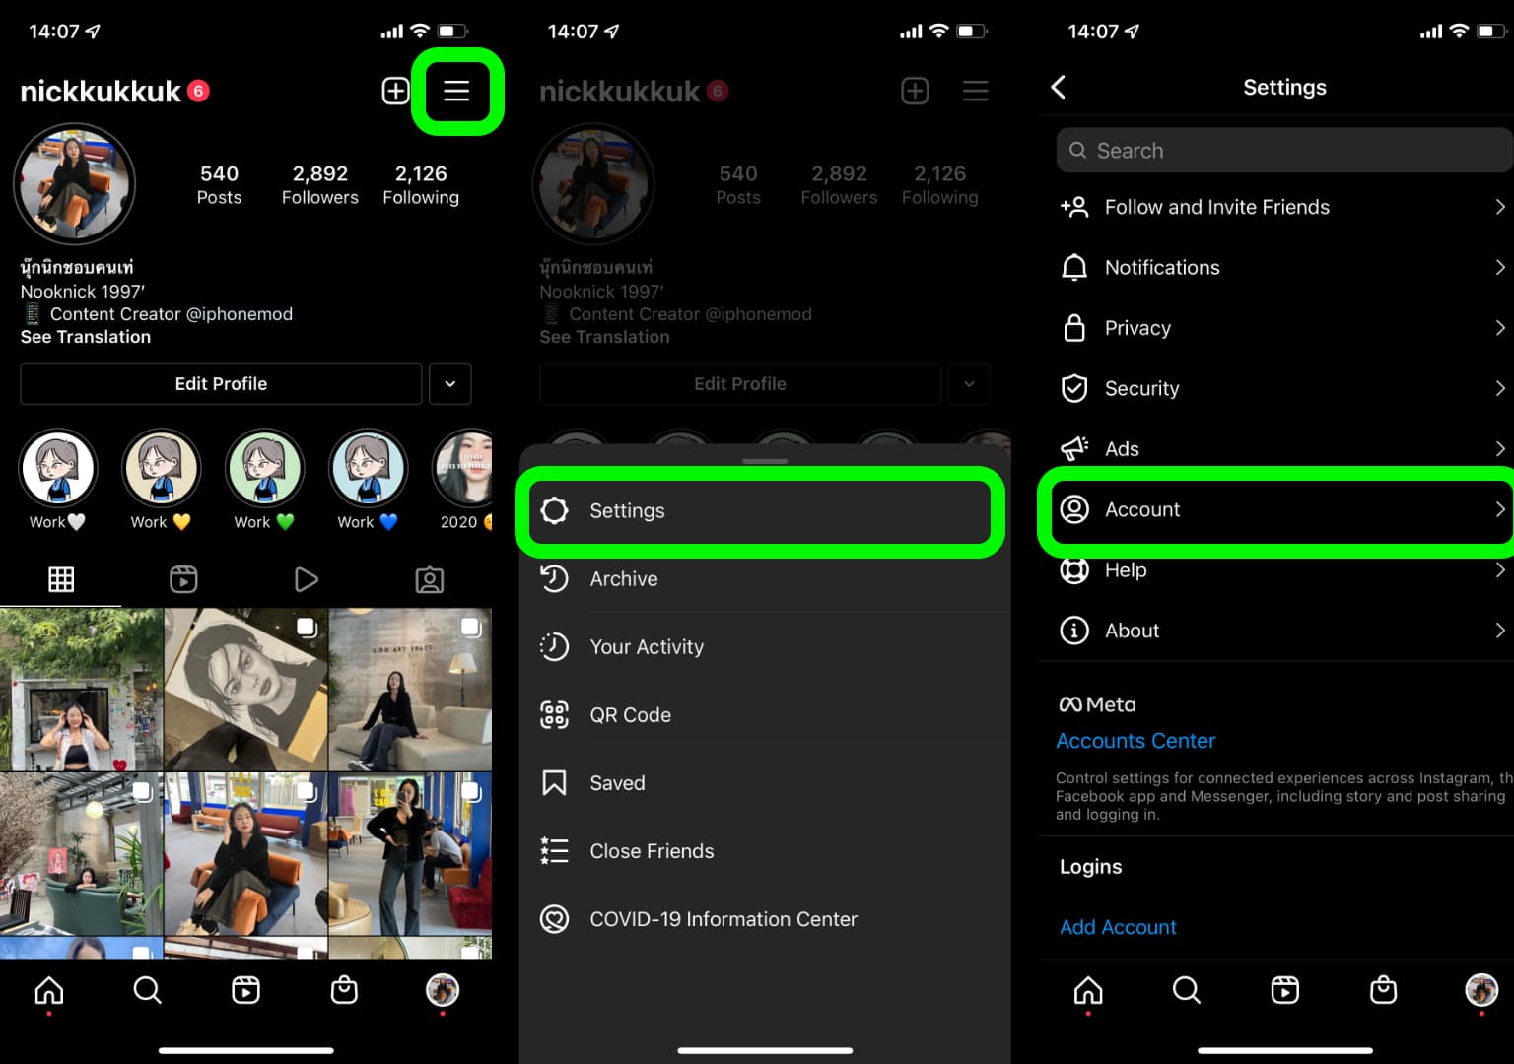The image size is (1514, 1064).
Task: Open Settings from the slide-up menu
Action: 759,511
